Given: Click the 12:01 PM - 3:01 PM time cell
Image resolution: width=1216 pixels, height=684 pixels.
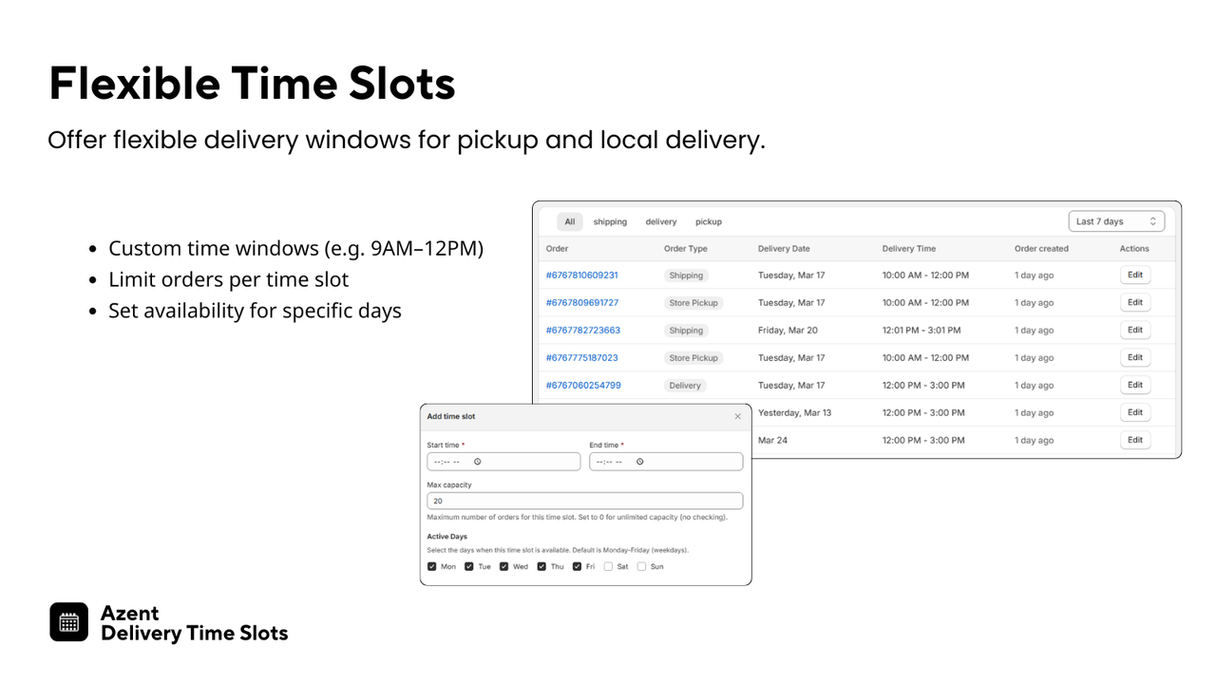Looking at the screenshot, I should [921, 330].
